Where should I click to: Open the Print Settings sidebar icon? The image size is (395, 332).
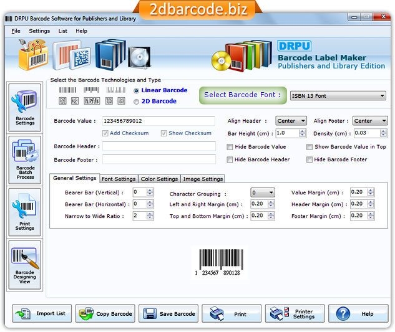[x=25, y=212]
